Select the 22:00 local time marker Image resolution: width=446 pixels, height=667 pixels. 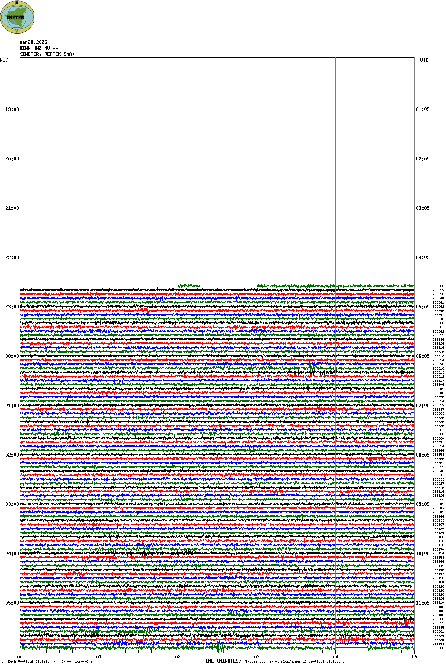click(12, 257)
